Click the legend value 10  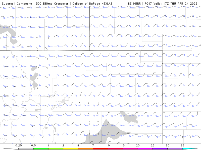click(x=108, y=145)
